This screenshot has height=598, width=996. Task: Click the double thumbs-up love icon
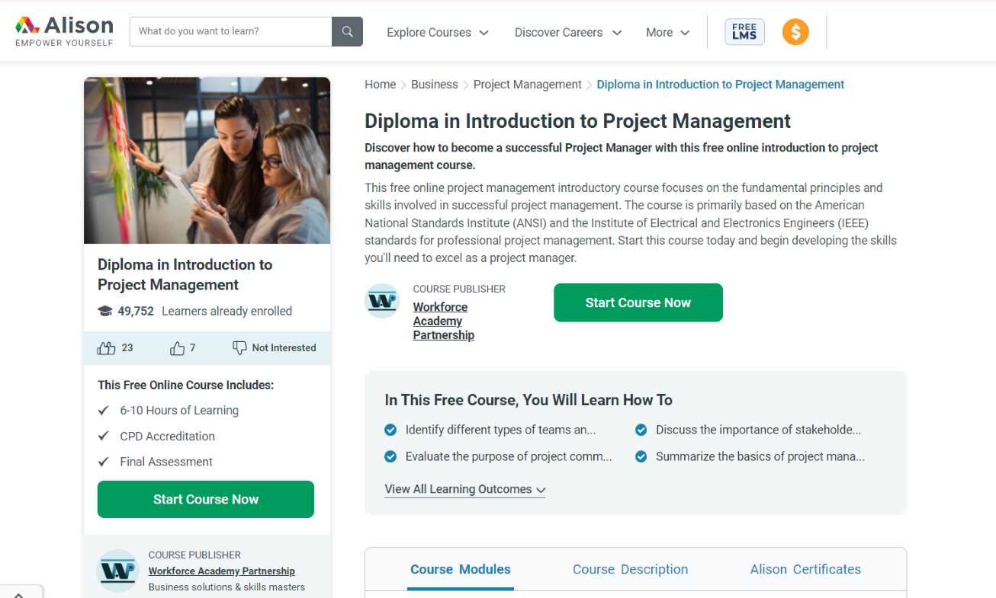(x=106, y=348)
